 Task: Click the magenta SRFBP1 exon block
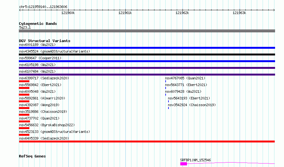[184, 164]
